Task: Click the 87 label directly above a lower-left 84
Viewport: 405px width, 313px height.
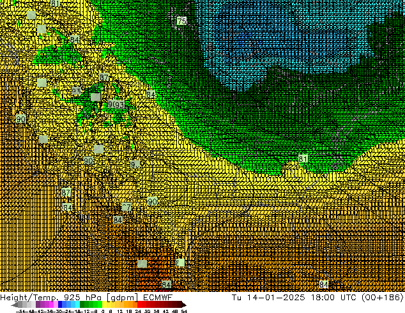Action: tap(66, 192)
